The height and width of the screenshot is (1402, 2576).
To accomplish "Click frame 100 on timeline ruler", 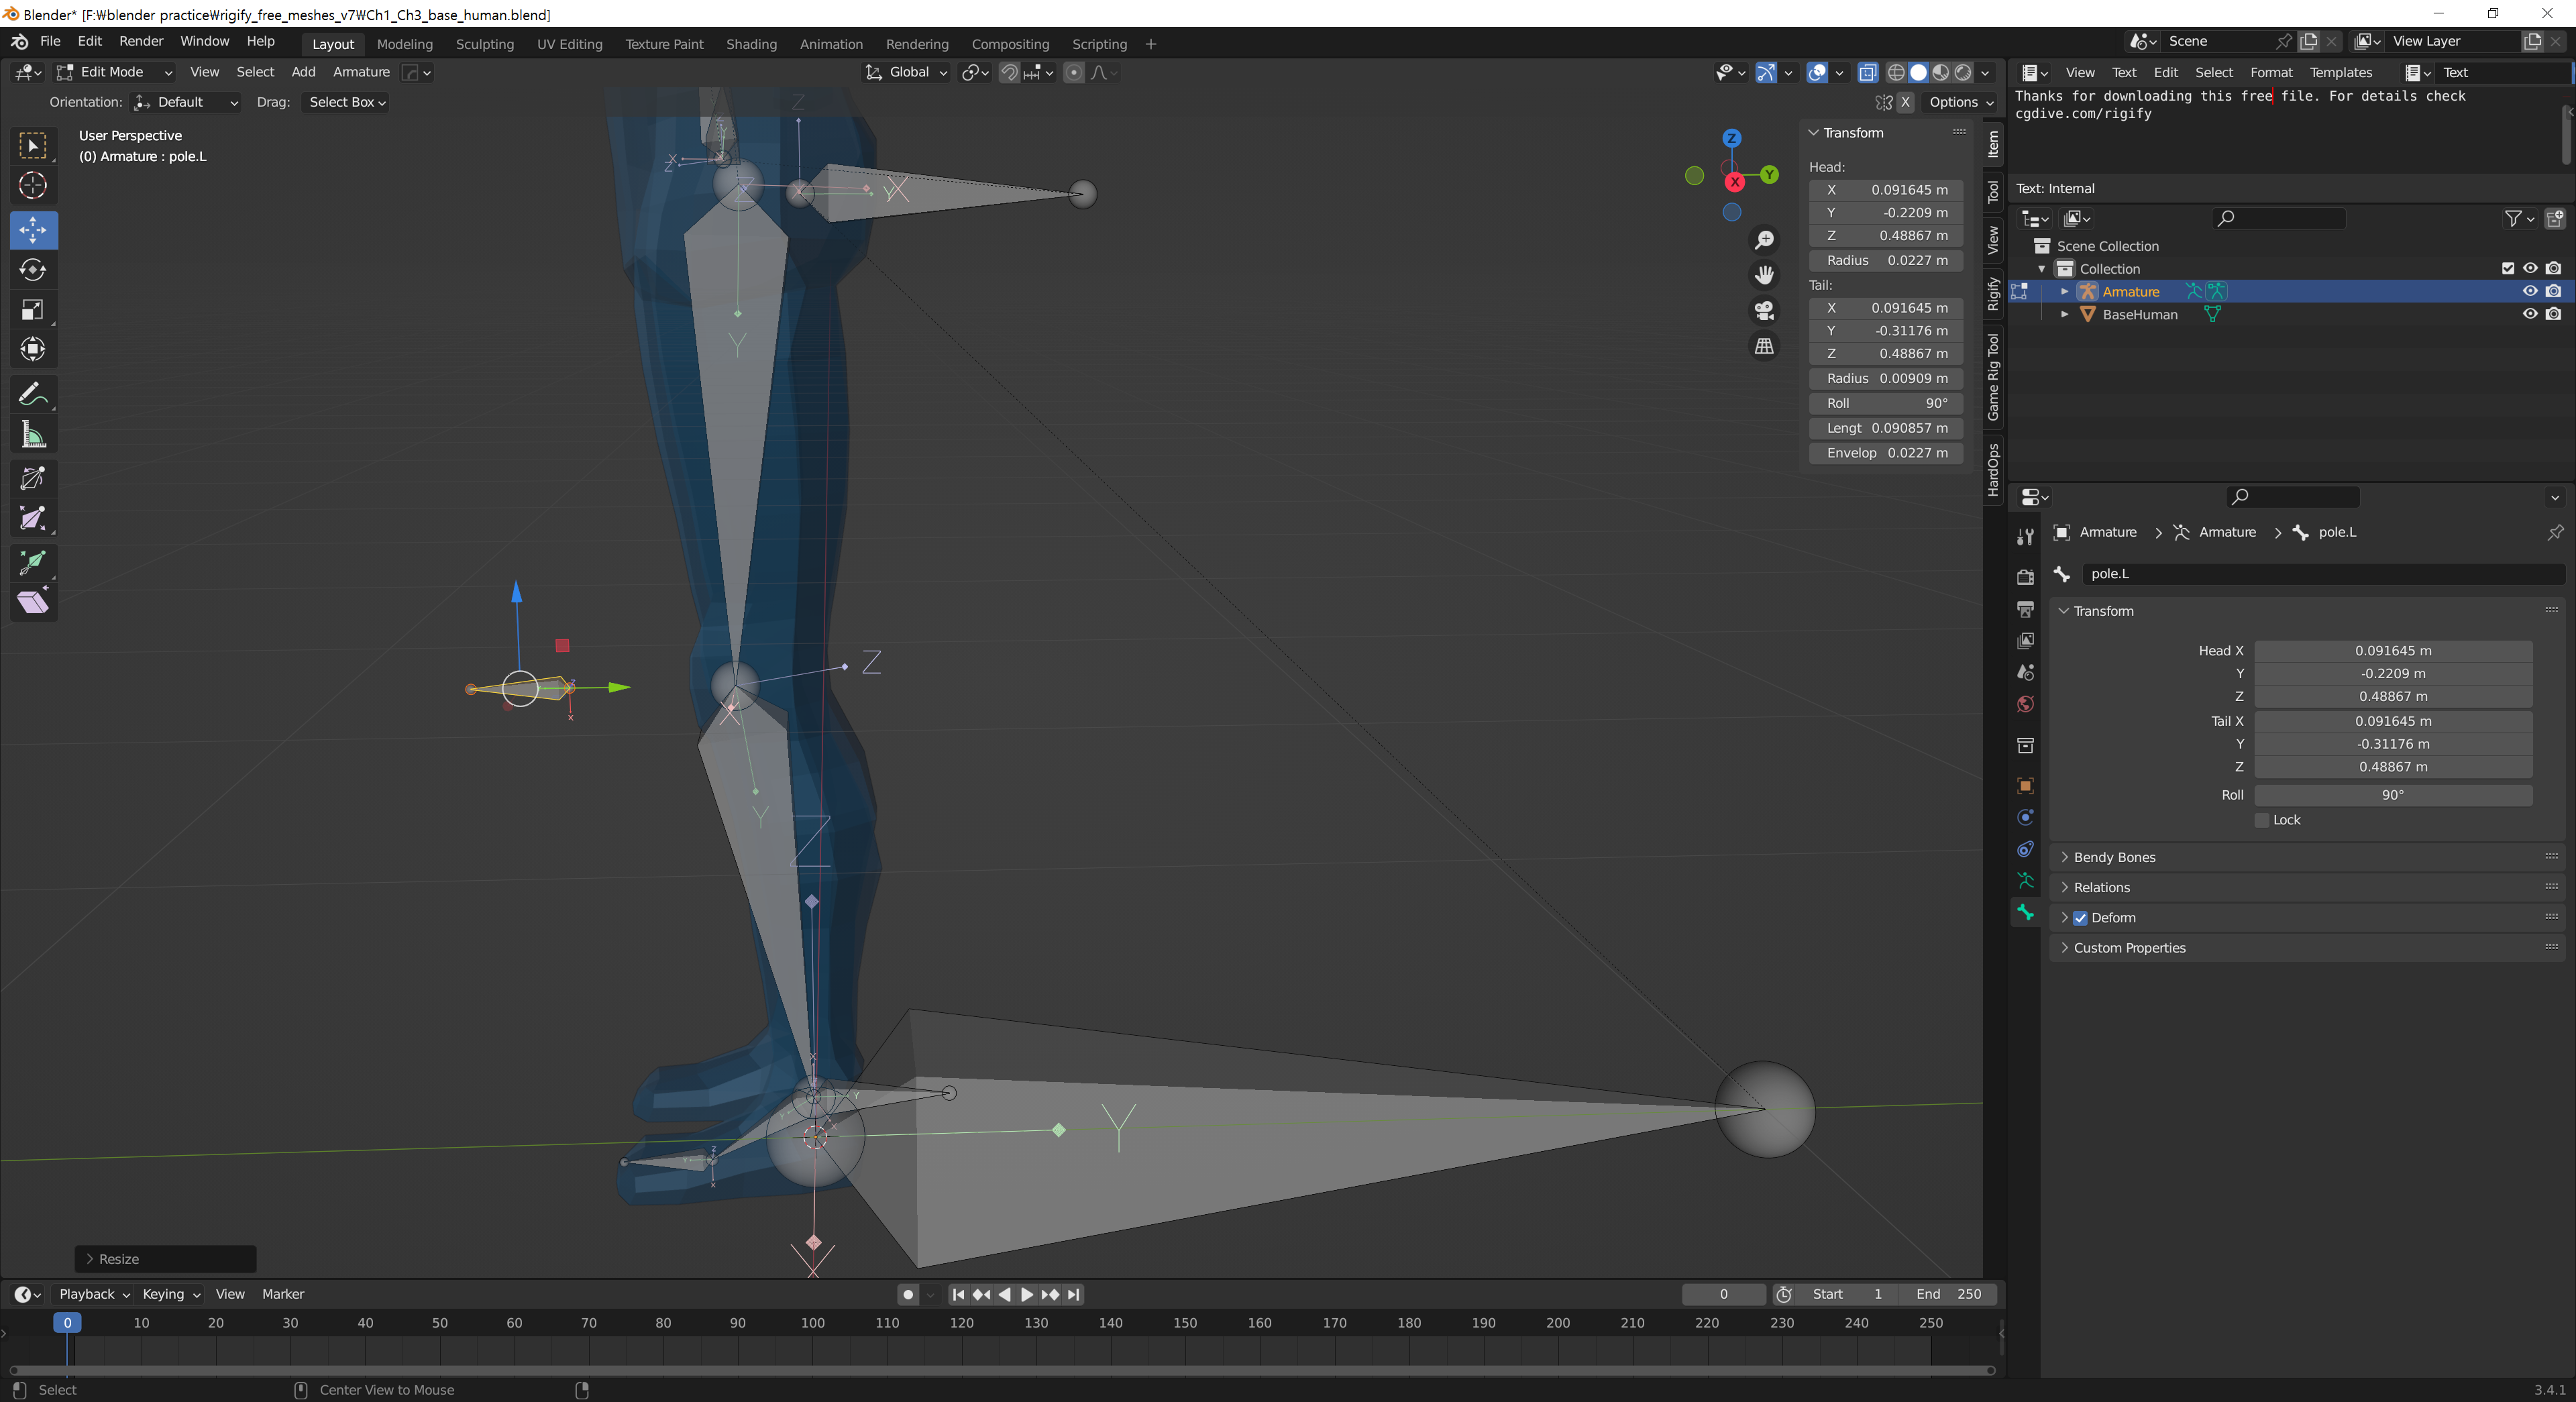I will (813, 1323).
